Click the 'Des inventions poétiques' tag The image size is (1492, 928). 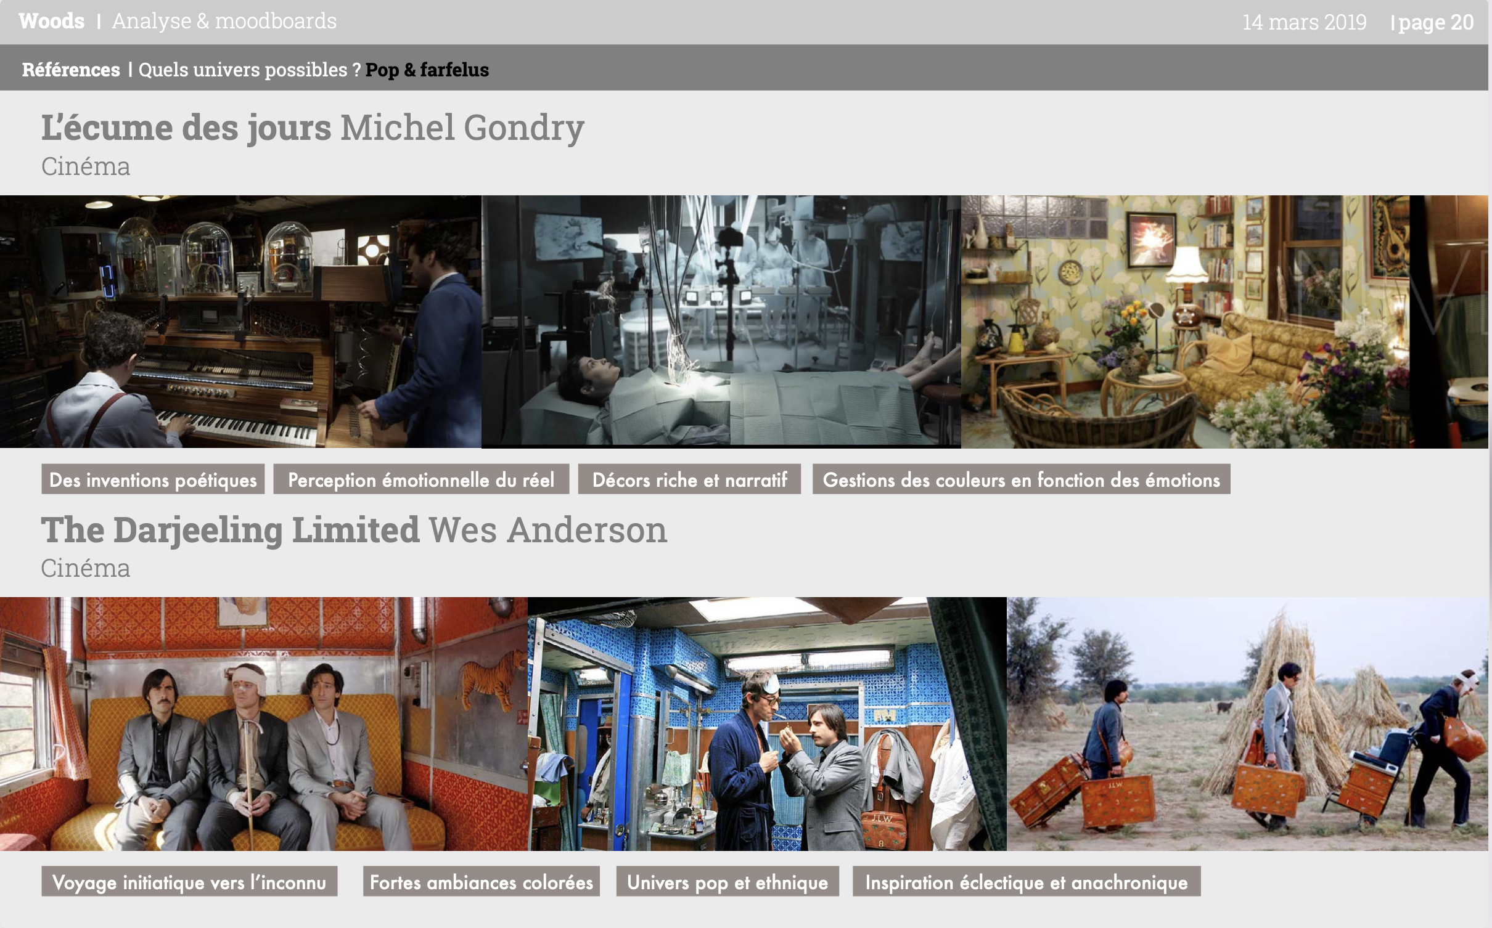[153, 479]
